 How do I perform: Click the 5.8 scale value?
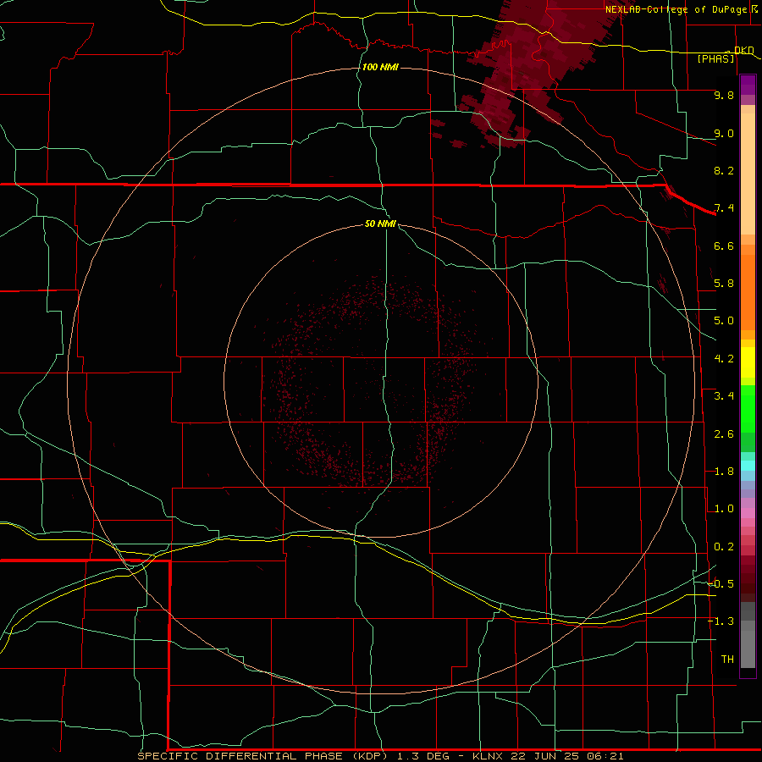coord(724,284)
